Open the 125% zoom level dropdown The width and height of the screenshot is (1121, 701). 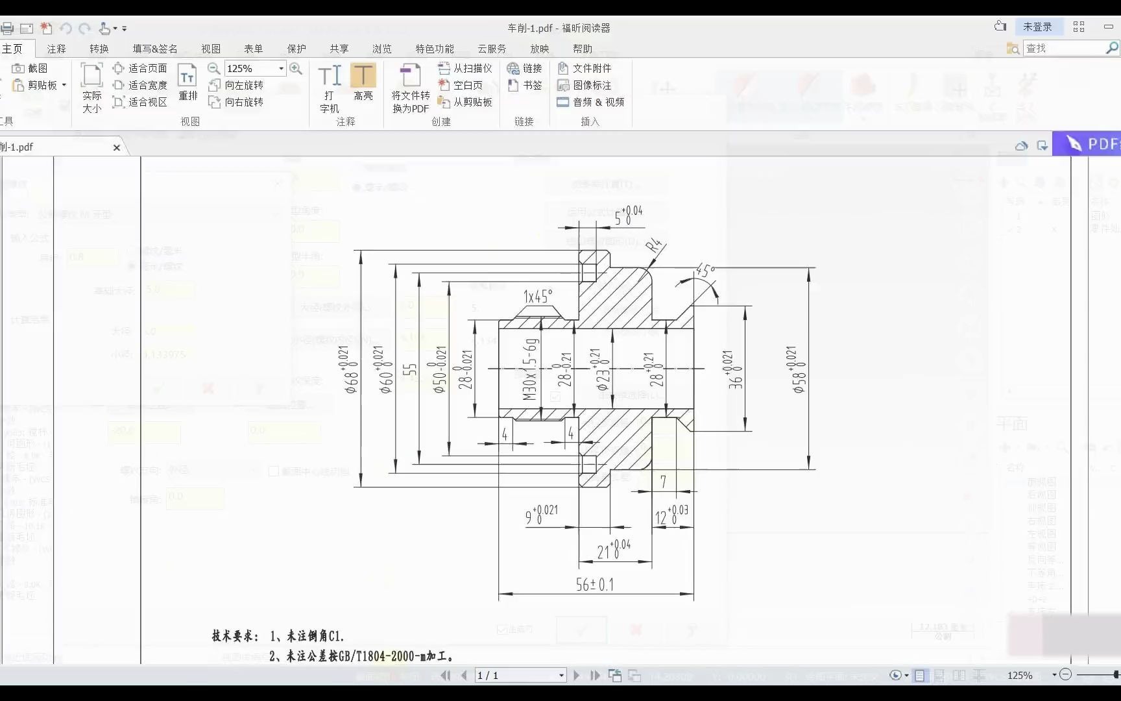click(281, 68)
